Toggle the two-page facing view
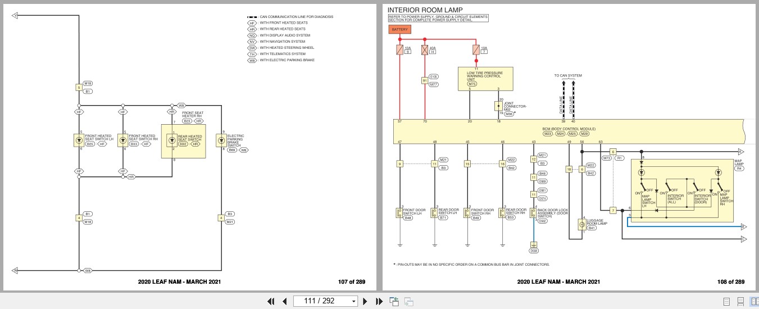 [754, 302]
